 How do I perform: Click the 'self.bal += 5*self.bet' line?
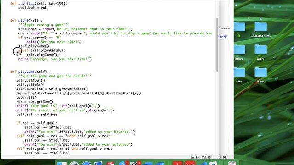[47, 140]
